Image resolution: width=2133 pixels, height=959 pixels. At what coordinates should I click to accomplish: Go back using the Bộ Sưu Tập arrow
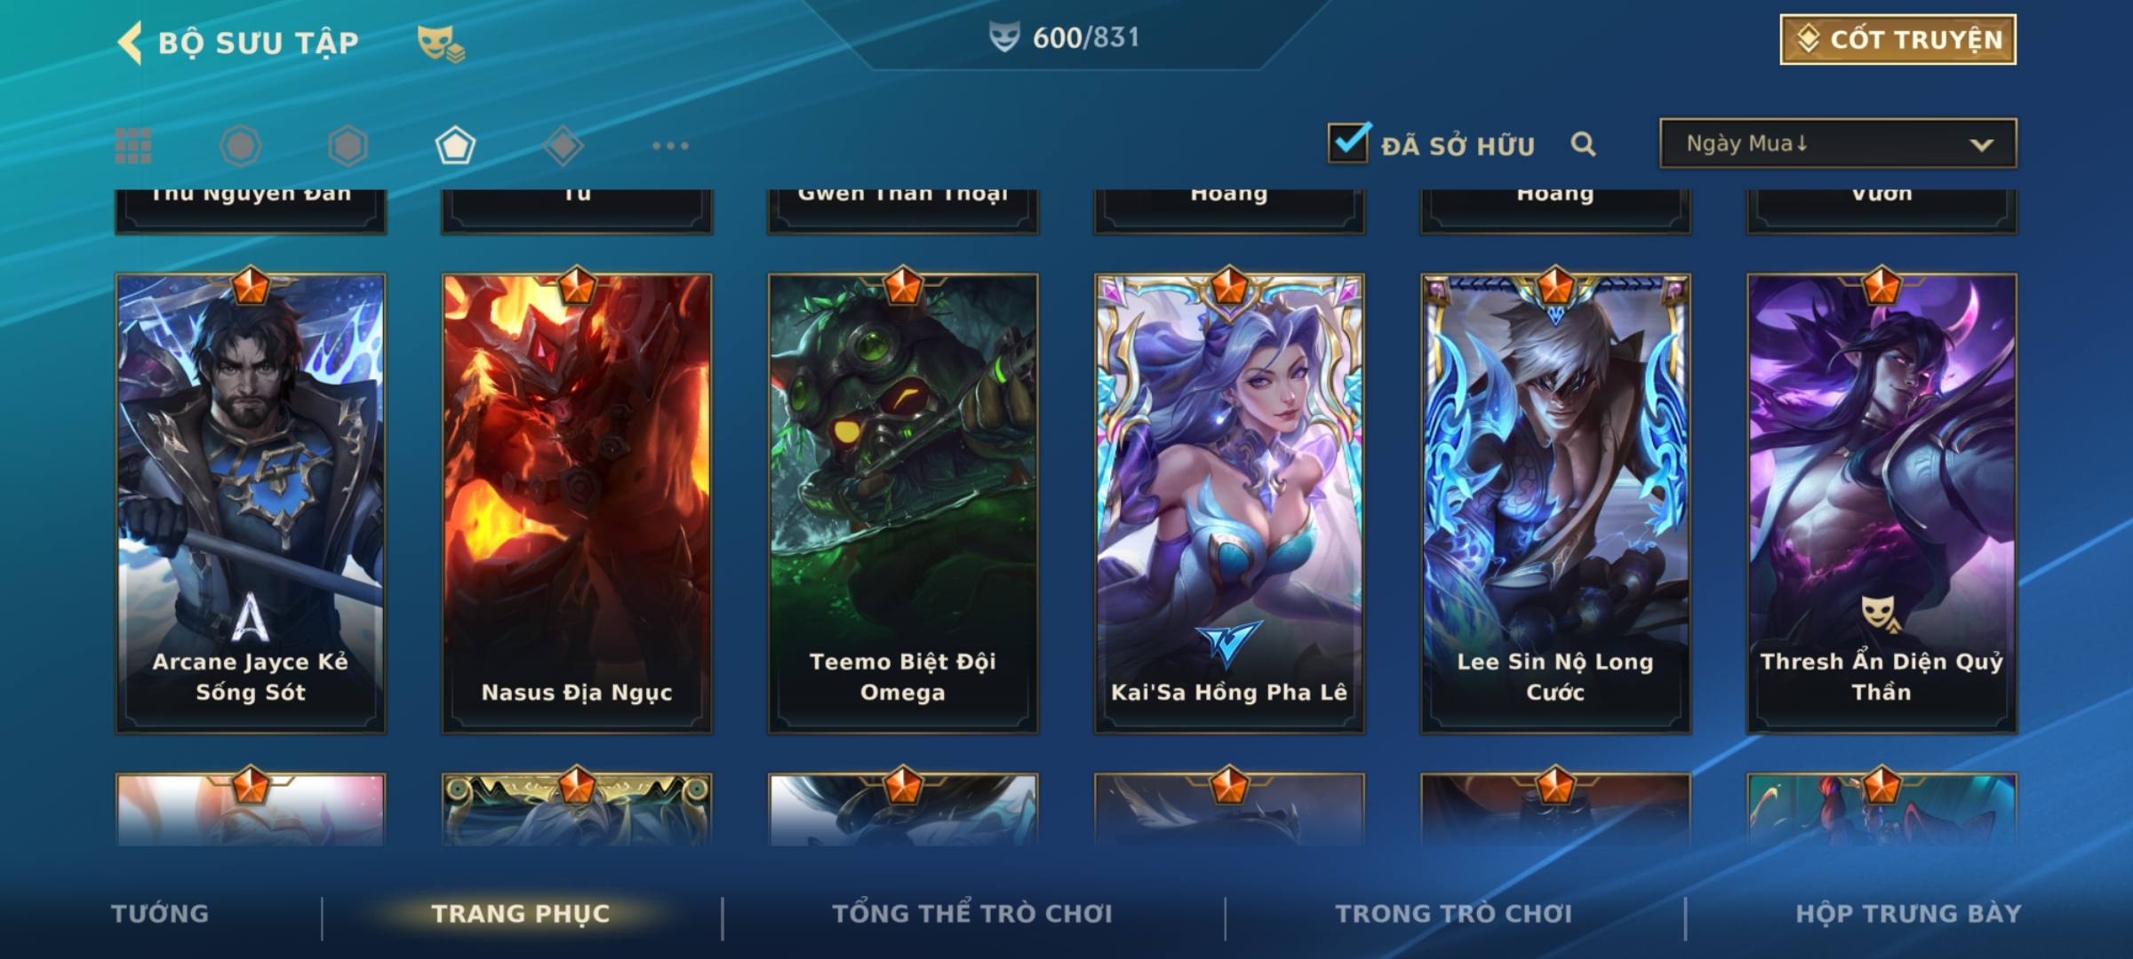[x=130, y=43]
